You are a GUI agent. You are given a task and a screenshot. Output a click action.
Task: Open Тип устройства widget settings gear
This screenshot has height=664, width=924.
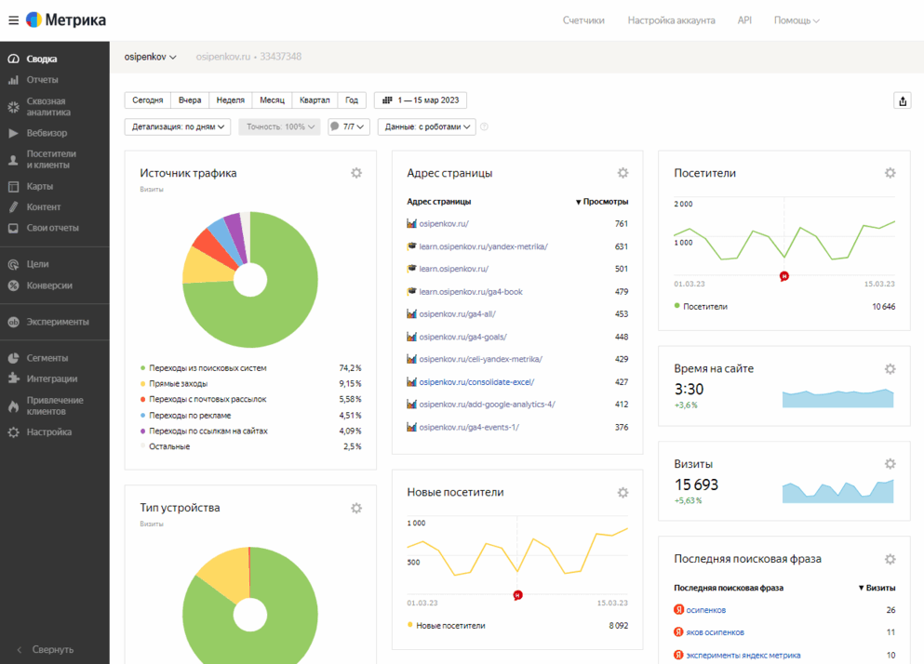(x=356, y=508)
